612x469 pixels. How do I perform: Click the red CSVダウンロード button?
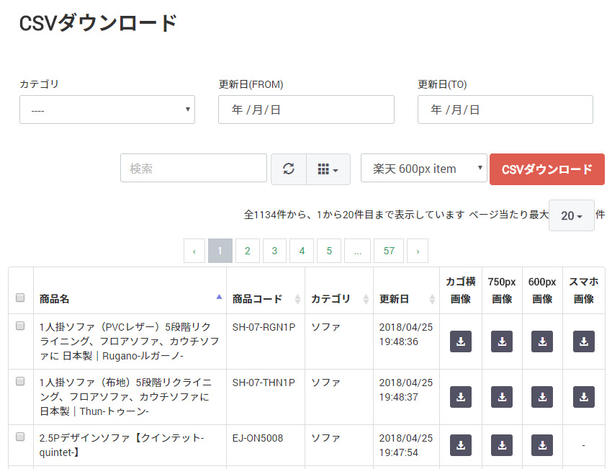(546, 169)
